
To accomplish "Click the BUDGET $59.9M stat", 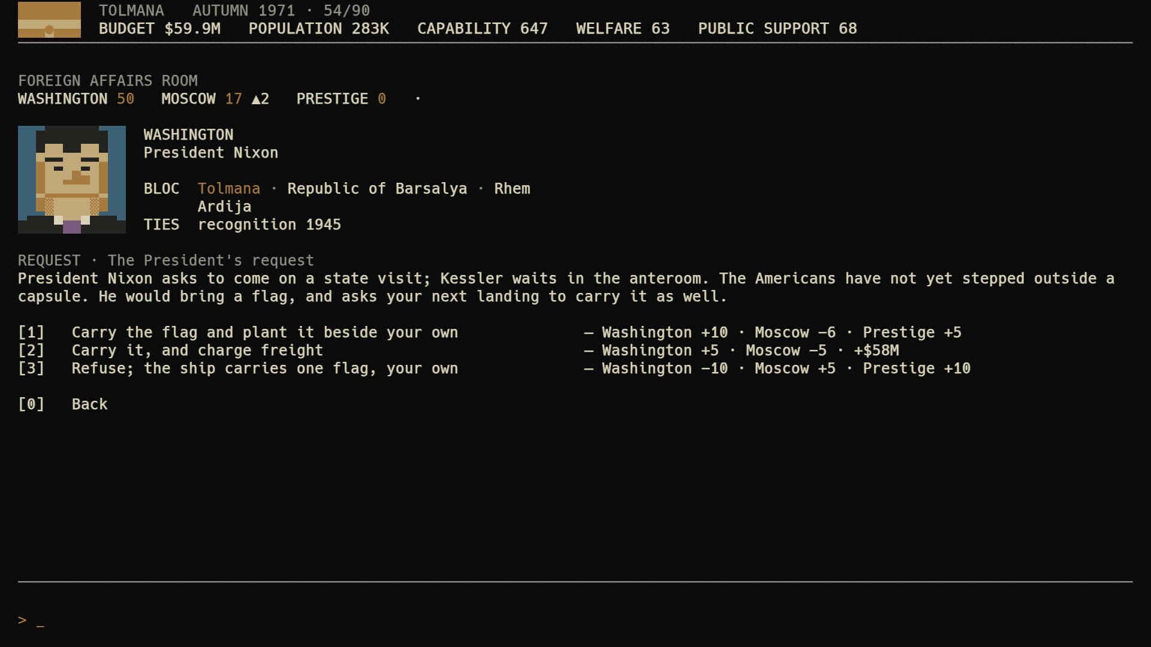I will [x=159, y=29].
